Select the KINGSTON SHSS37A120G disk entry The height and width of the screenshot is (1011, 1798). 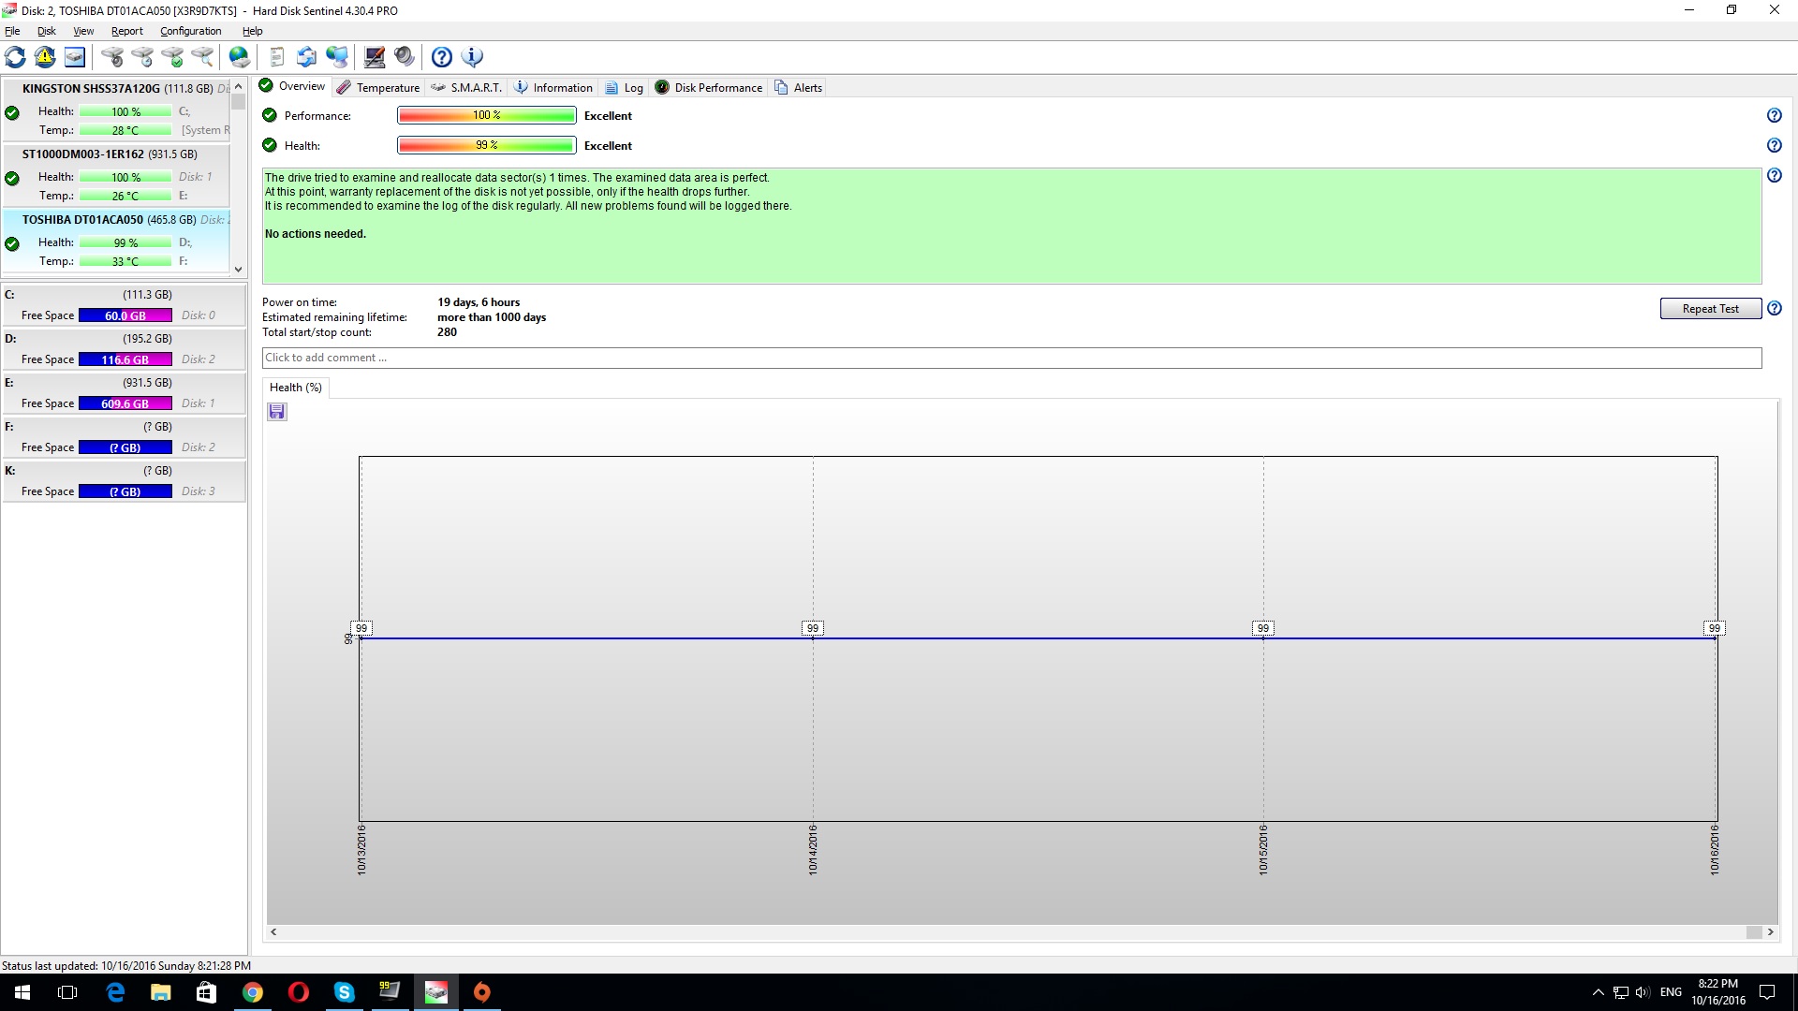[92, 88]
